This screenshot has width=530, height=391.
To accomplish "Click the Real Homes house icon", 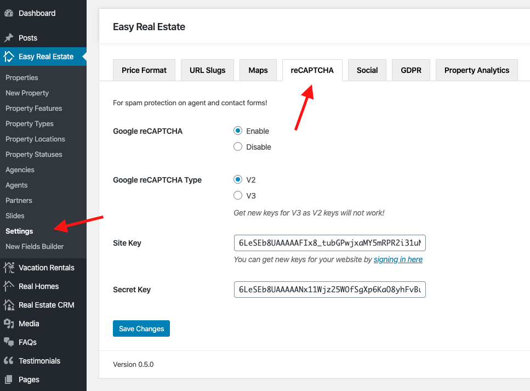I will pos(9,286).
